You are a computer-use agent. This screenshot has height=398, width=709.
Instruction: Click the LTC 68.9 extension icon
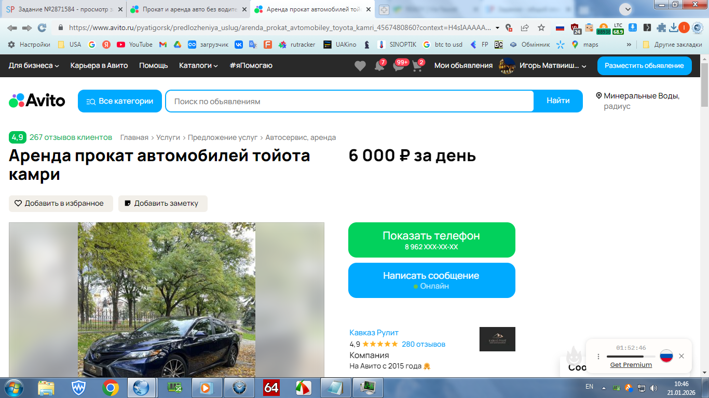618,28
